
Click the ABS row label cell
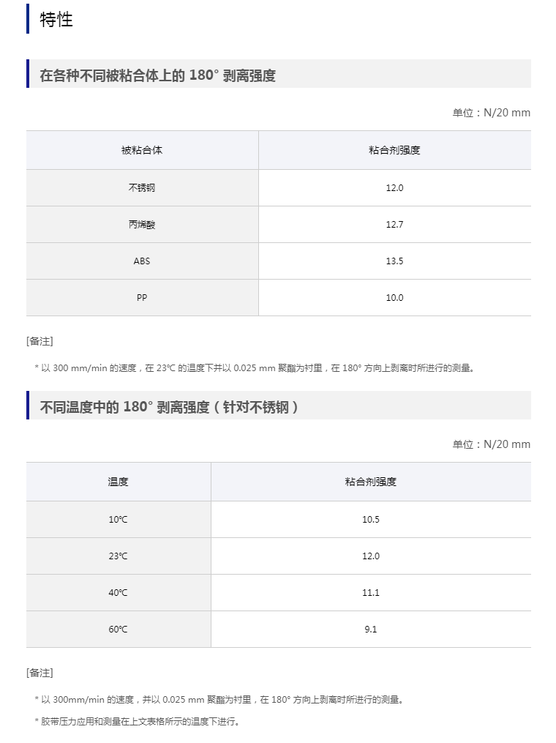[142, 261]
